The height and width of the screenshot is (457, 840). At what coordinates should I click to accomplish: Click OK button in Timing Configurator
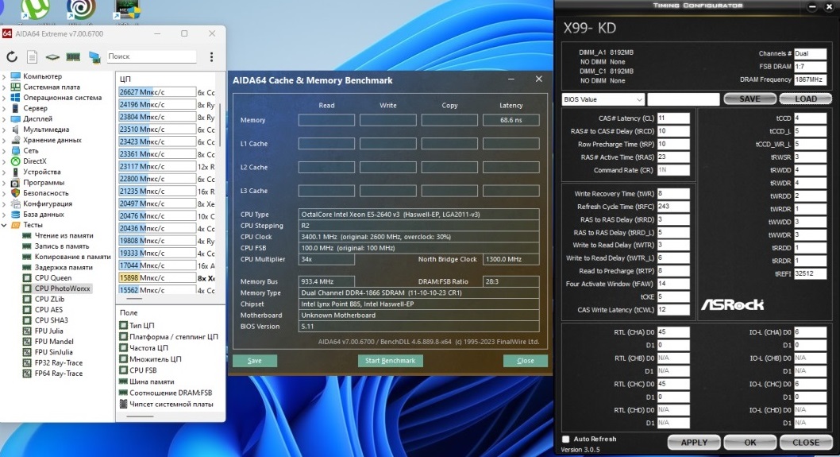750,443
